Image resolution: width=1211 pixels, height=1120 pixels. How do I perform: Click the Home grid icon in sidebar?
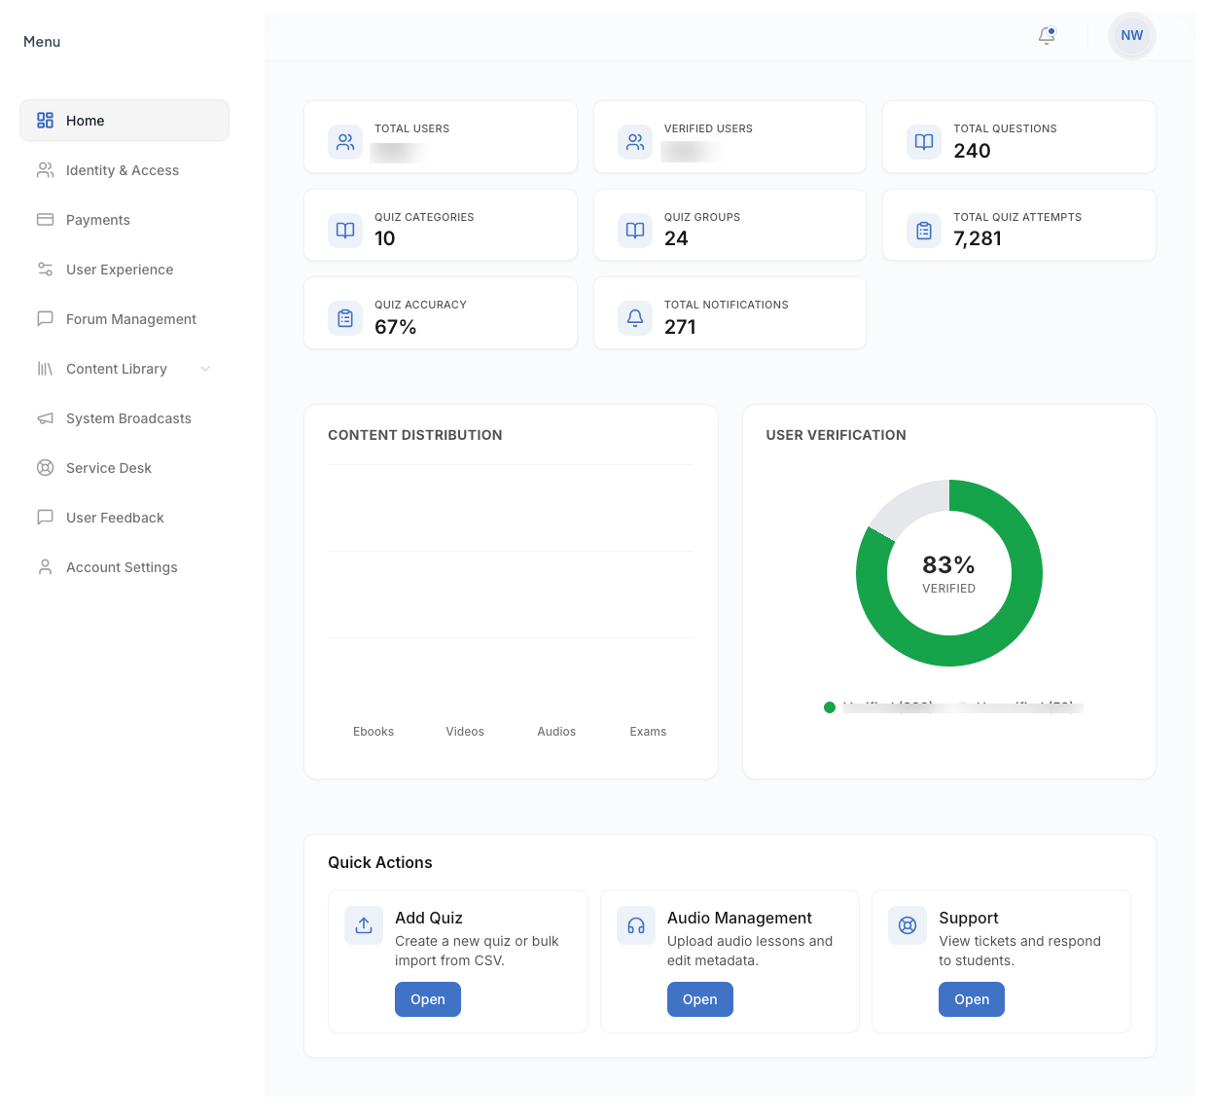[x=45, y=121]
